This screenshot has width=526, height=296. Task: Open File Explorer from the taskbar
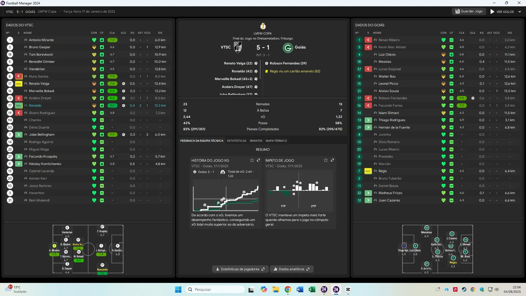pyautogui.click(x=276, y=289)
